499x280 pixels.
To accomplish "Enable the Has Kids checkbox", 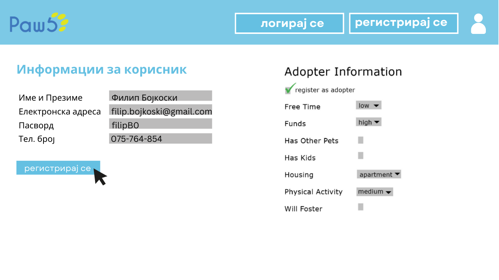I will [361, 156].
